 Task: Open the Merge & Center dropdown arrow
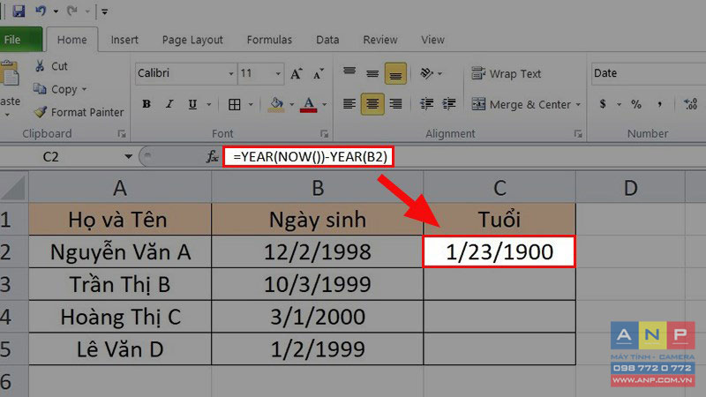578,104
